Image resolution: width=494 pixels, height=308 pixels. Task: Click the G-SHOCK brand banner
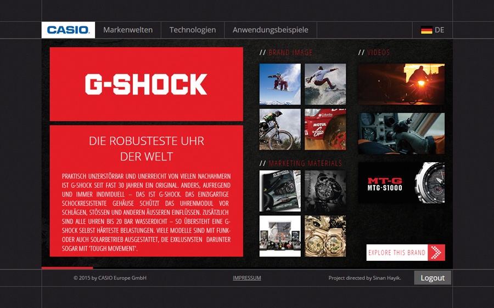146,84
